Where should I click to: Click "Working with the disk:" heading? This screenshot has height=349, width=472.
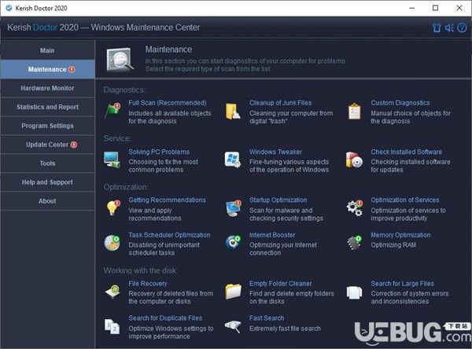point(140,270)
